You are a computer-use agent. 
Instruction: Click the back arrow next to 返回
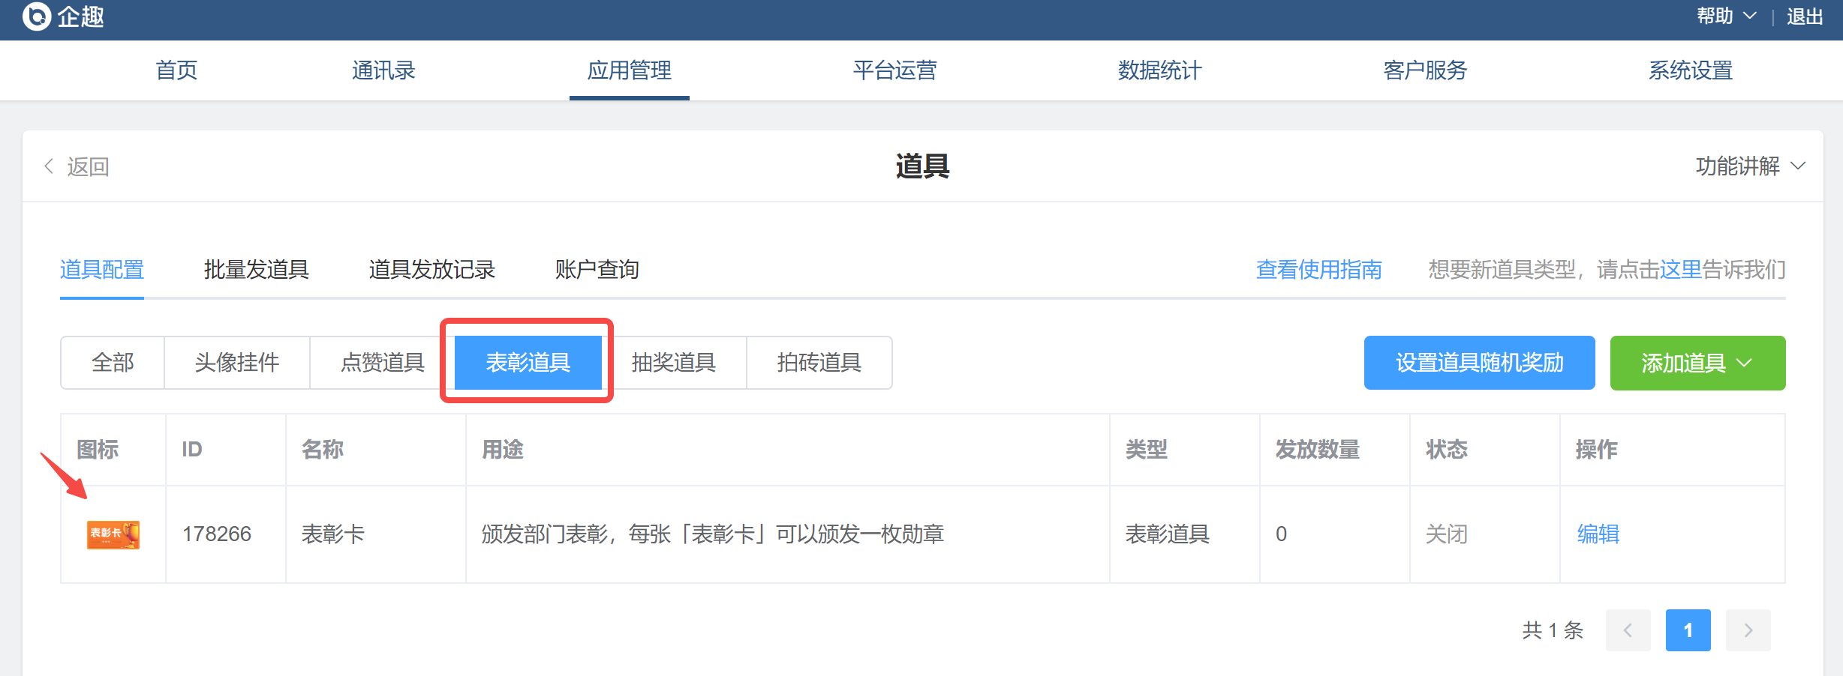click(x=50, y=166)
